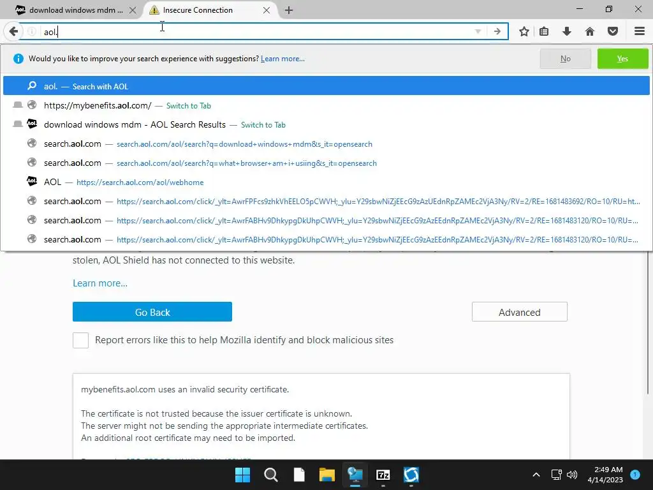Click inside the address bar text field
This screenshot has height=490, width=653.
(x=258, y=32)
